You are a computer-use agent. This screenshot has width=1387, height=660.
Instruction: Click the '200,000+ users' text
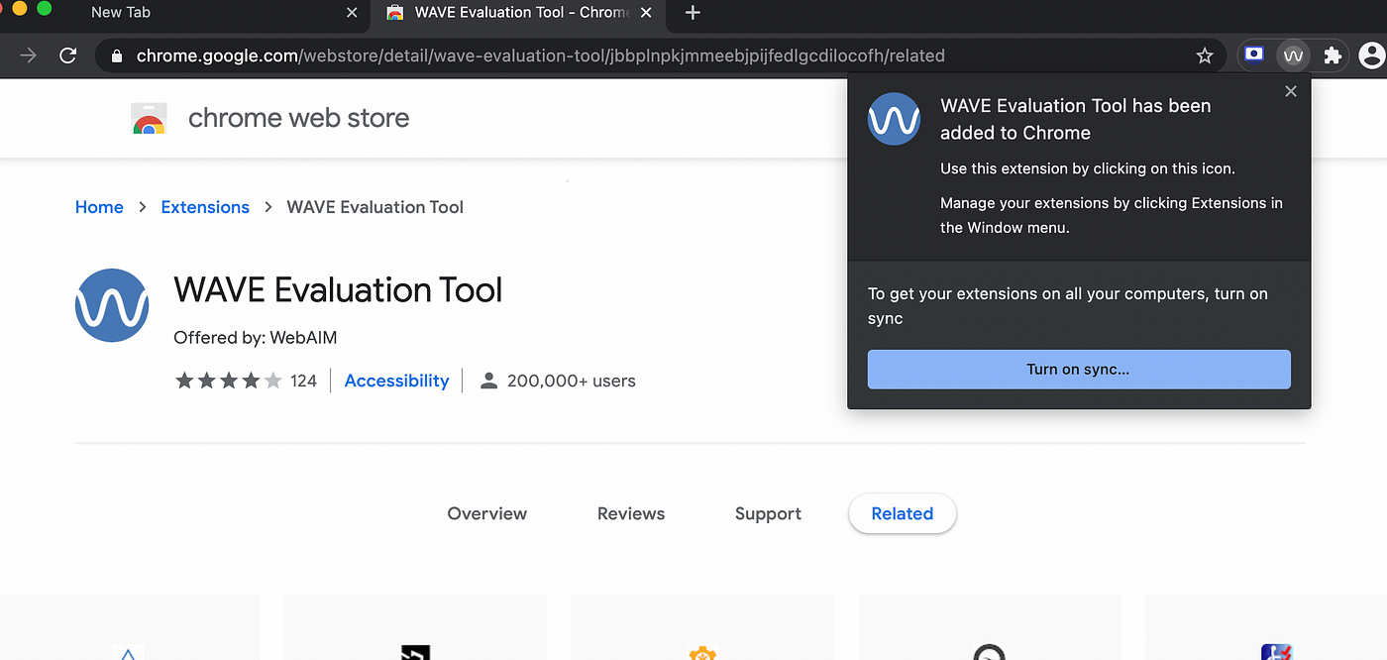click(x=572, y=381)
